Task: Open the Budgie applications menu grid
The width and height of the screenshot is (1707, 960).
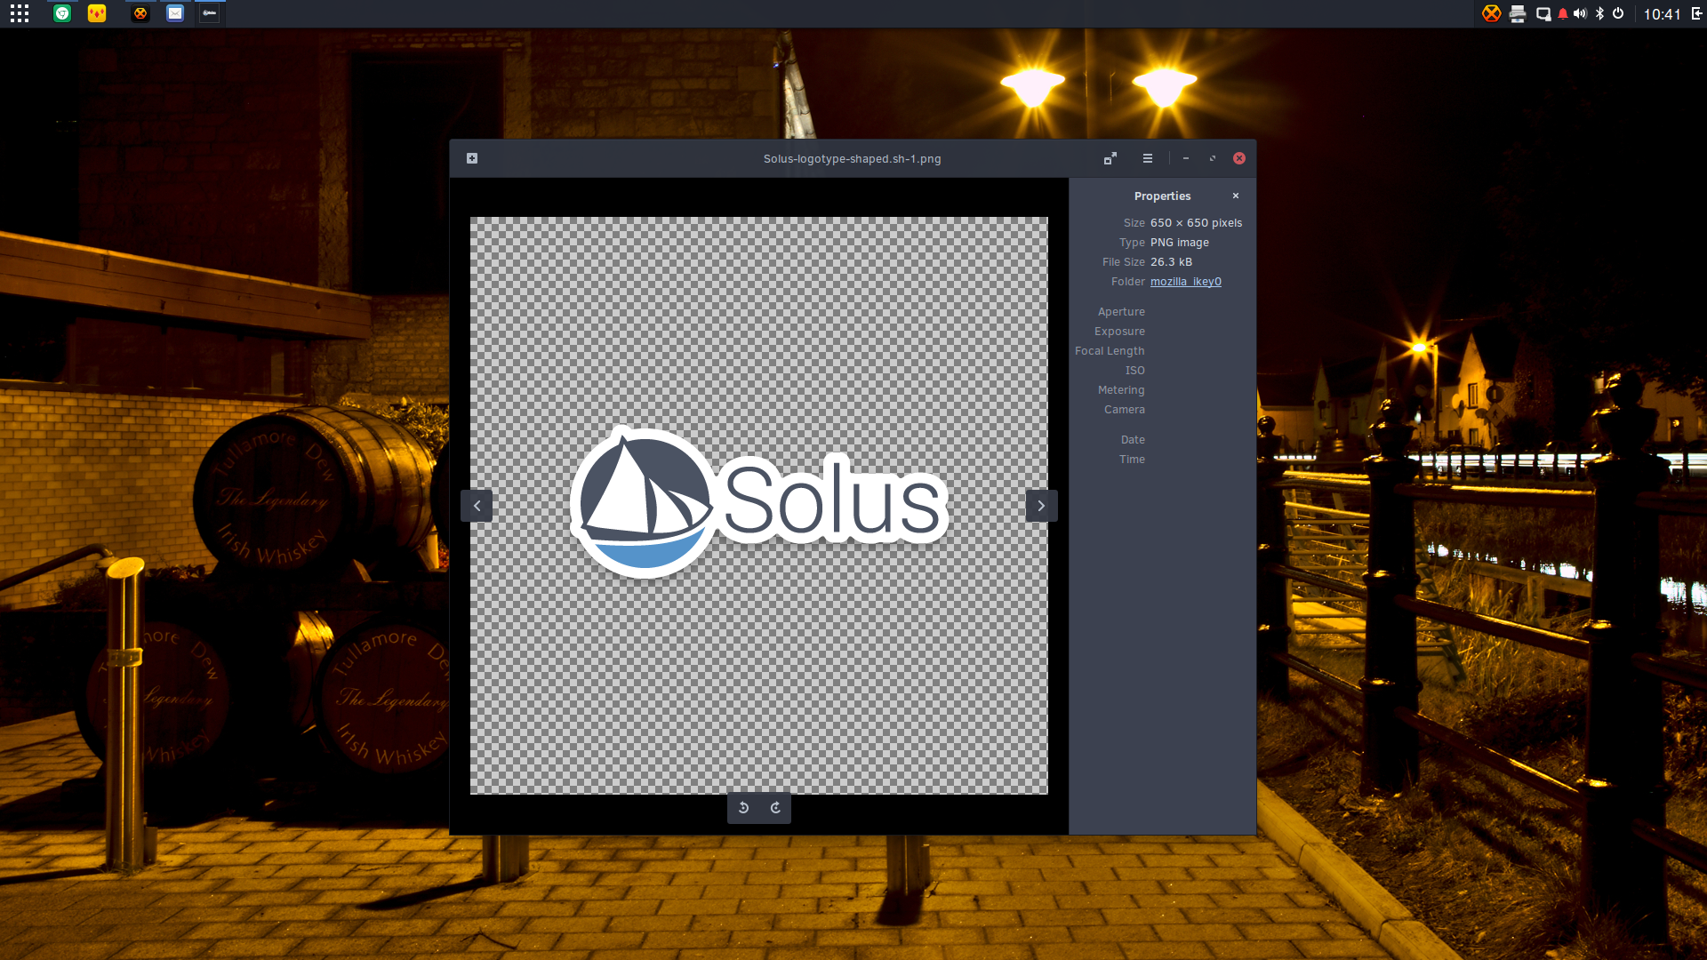Action: click(x=20, y=13)
